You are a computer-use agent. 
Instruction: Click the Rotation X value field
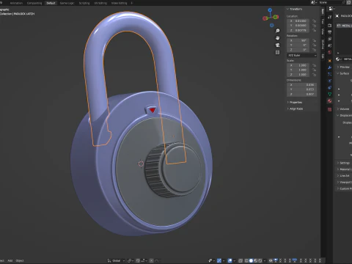point(298,40)
